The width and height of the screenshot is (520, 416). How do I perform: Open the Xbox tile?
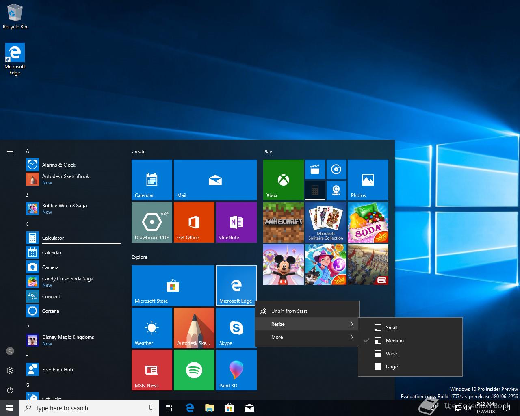(283, 180)
